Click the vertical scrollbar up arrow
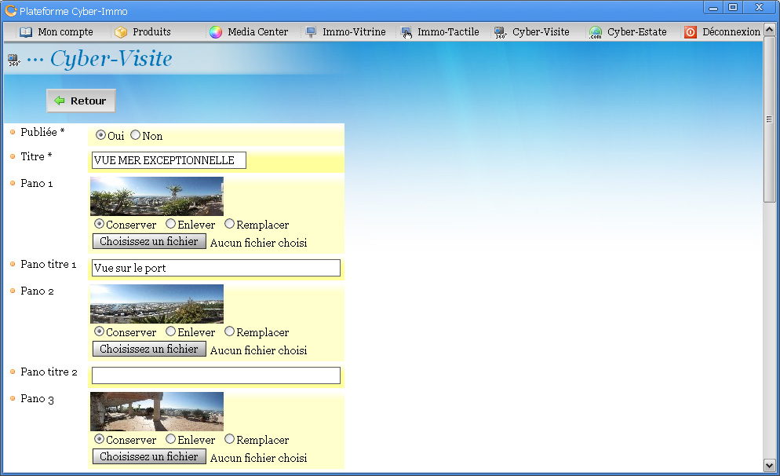This screenshot has height=476, width=780. (770, 30)
